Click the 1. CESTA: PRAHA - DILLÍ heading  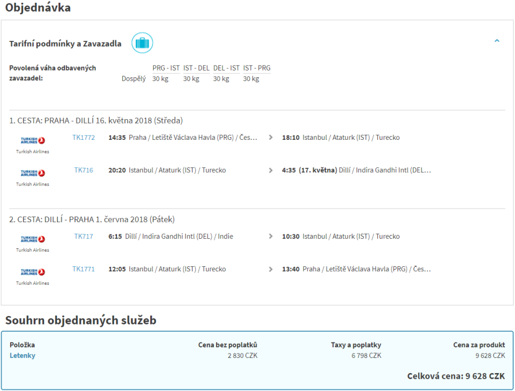pos(96,120)
